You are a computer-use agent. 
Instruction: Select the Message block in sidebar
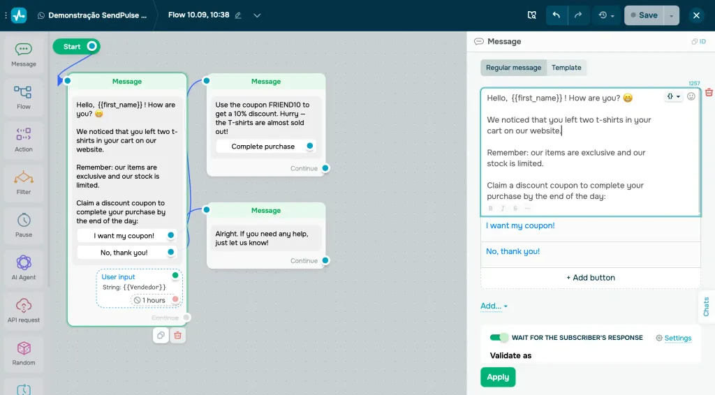click(x=24, y=55)
